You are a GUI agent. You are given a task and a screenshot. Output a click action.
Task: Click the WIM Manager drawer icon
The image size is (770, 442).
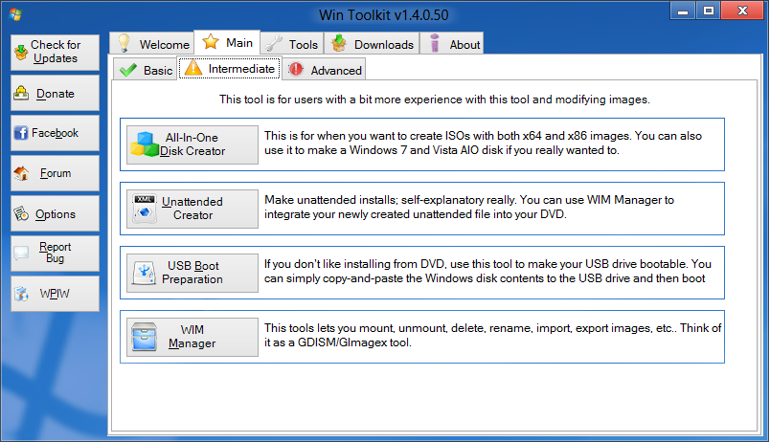[x=145, y=337]
